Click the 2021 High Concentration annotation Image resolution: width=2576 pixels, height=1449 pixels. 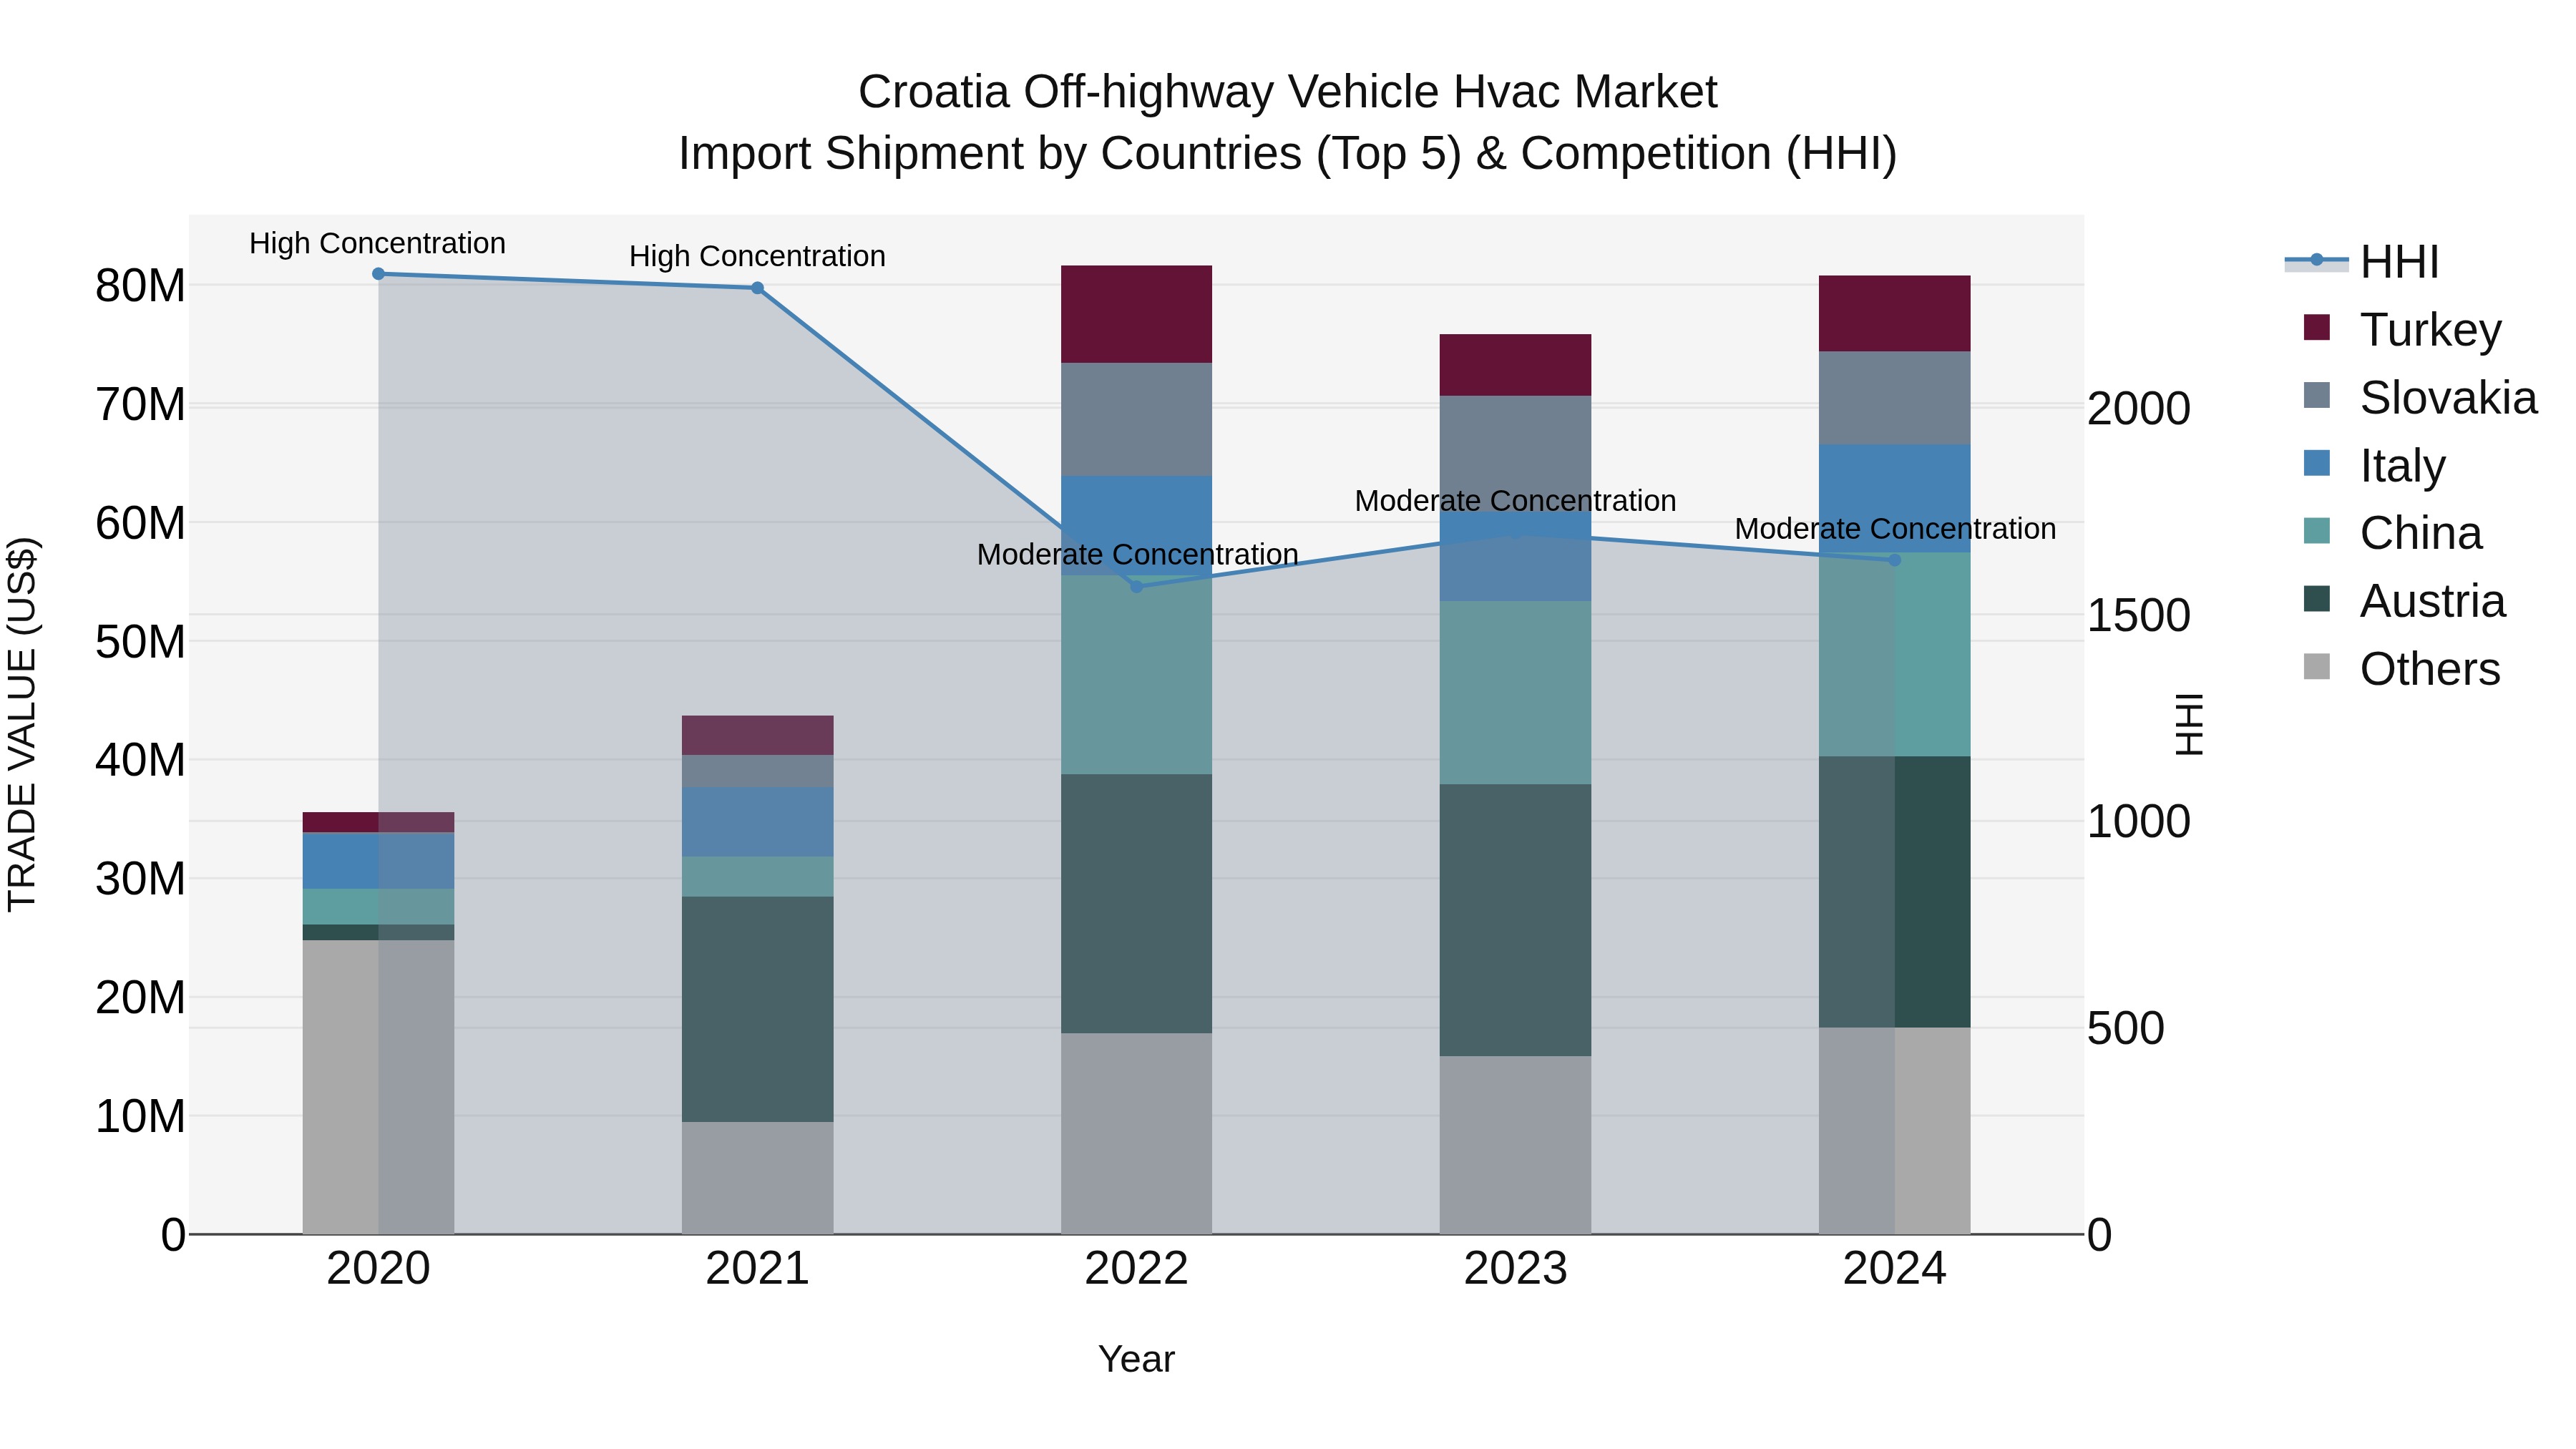click(x=757, y=256)
